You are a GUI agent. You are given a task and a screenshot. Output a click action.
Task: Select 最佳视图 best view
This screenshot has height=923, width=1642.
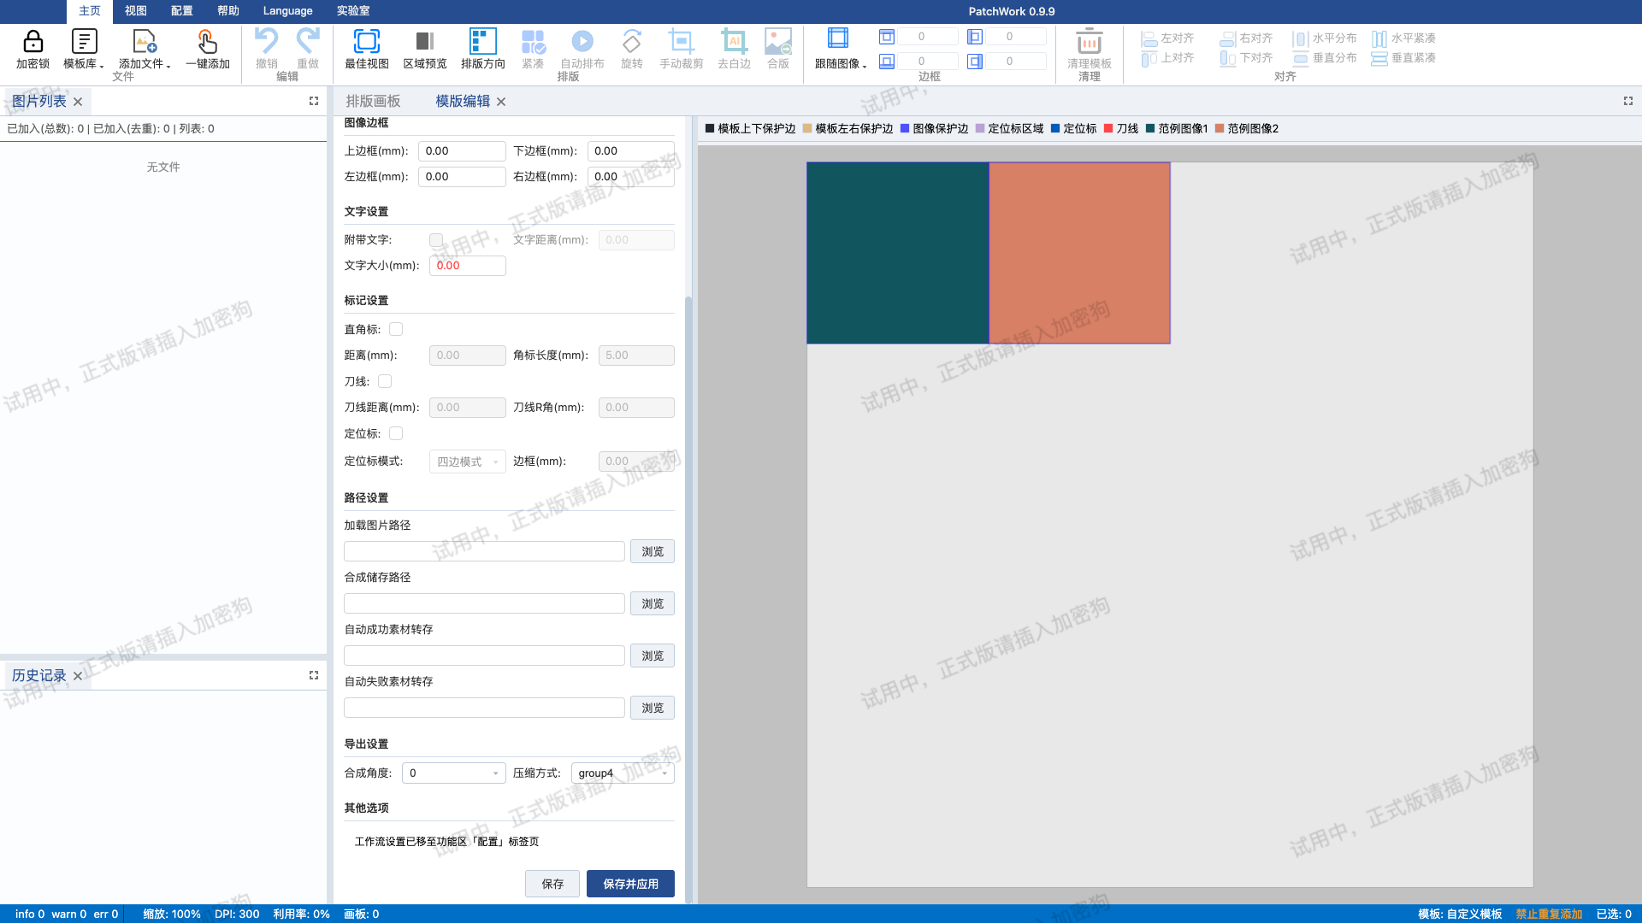pos(366,49)
